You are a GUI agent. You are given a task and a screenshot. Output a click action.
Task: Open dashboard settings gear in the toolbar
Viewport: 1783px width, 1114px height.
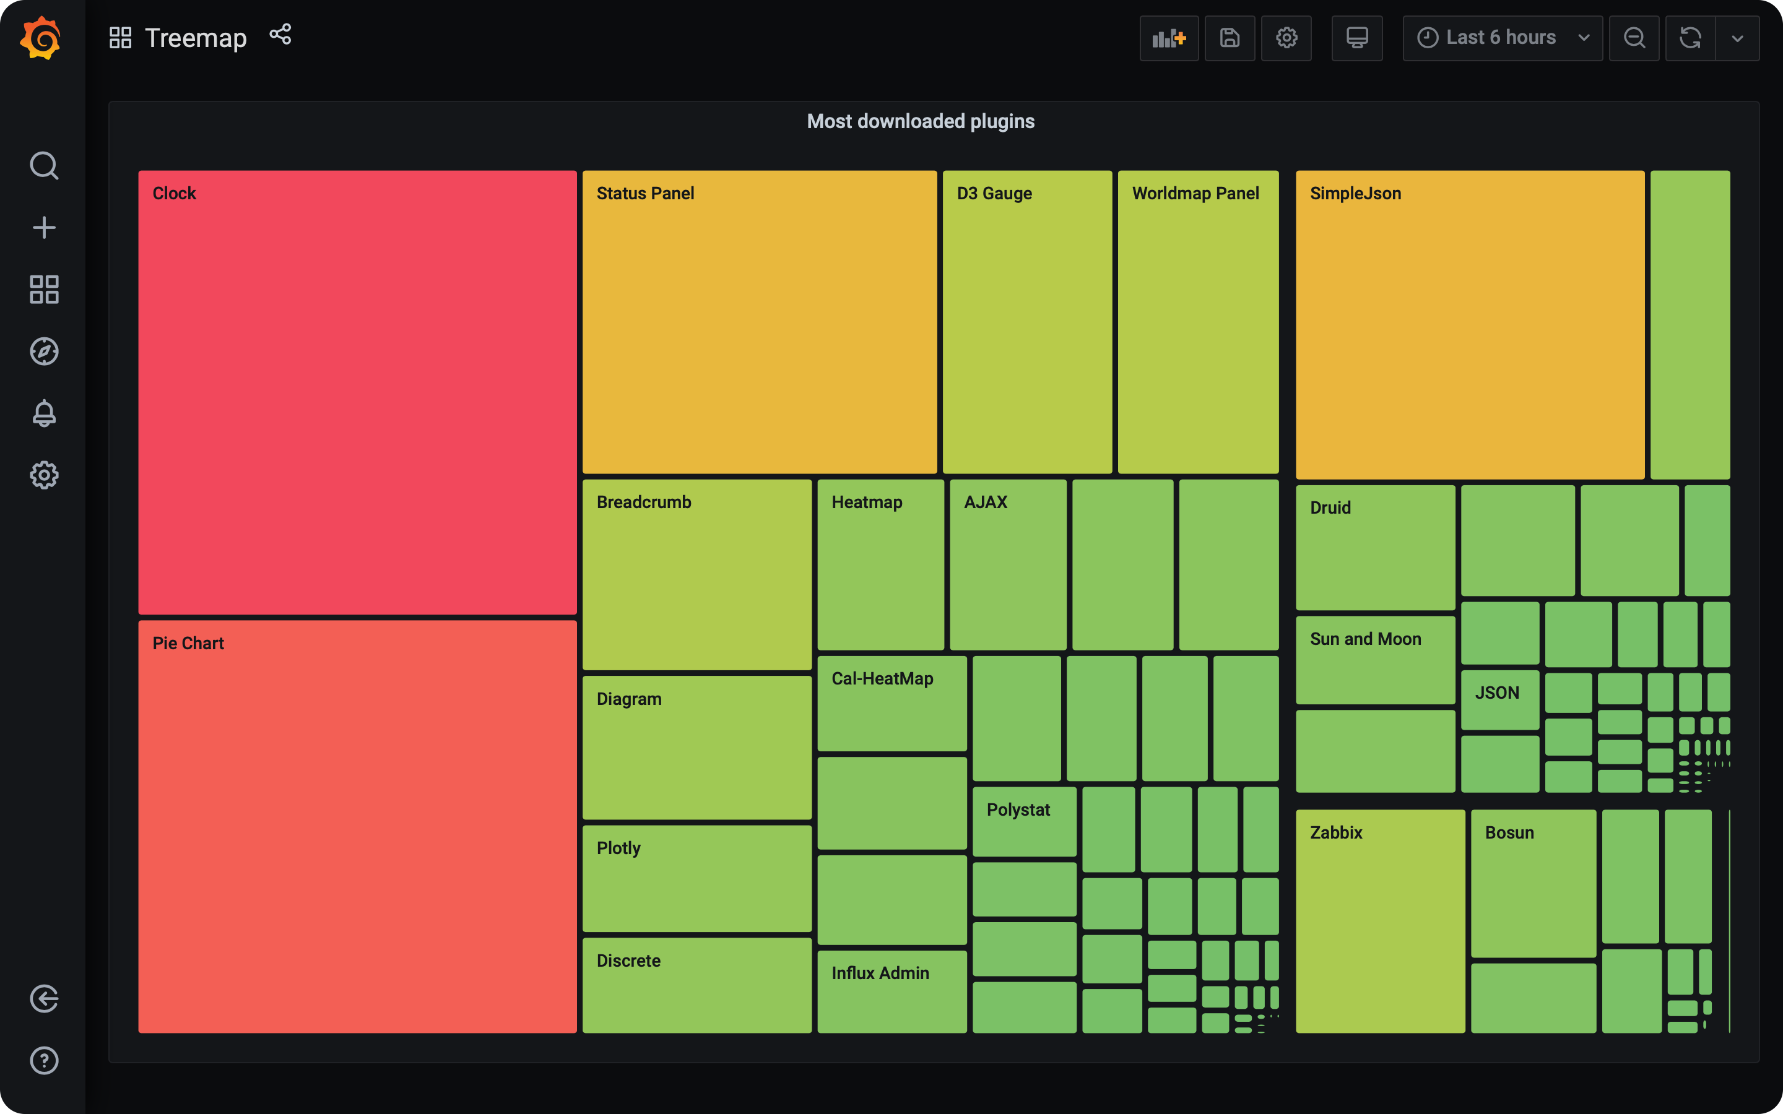(x=1286, y=38)
